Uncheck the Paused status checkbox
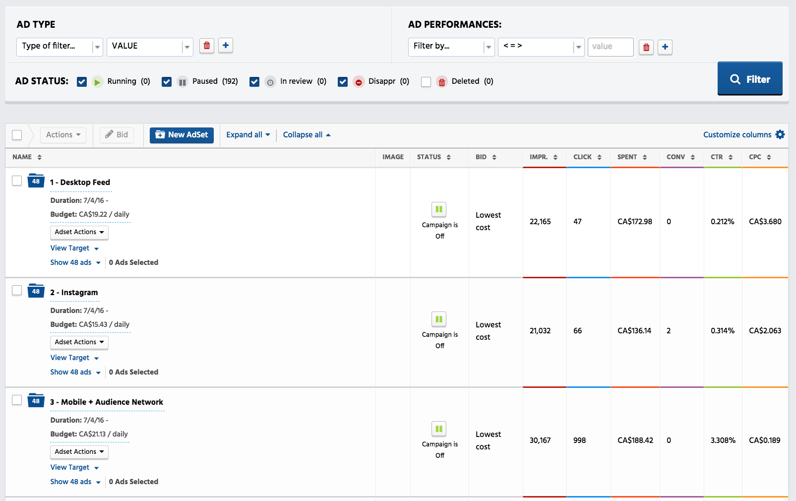The image size is (796, 501). pyautogui.click(x=167, y=82)
